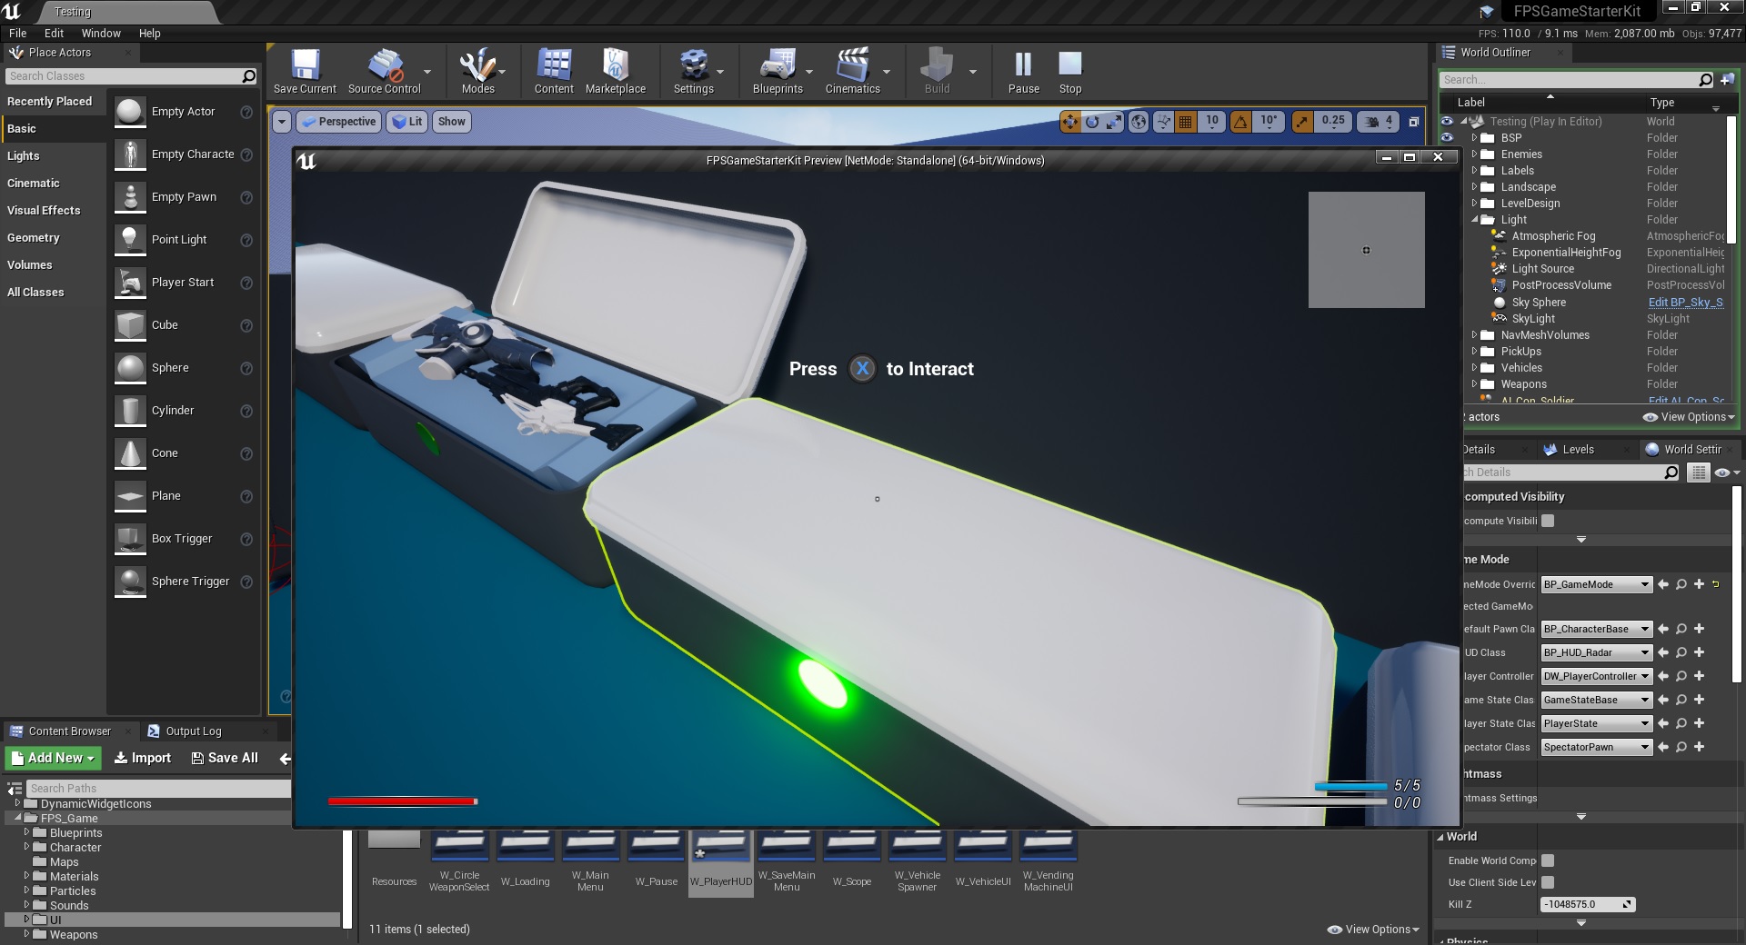1746x945 pixels.
Task: Open the Window menu
Action: [101, 33]
